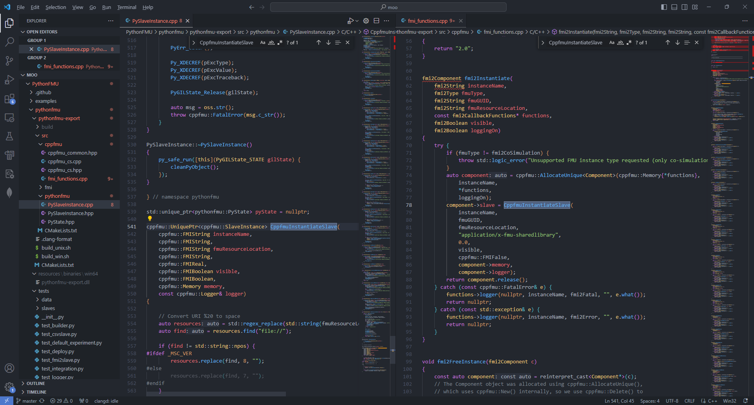The image size is (754, 405).
Task: Click the remote window indicator in status bar
Action: click(7, 401)
